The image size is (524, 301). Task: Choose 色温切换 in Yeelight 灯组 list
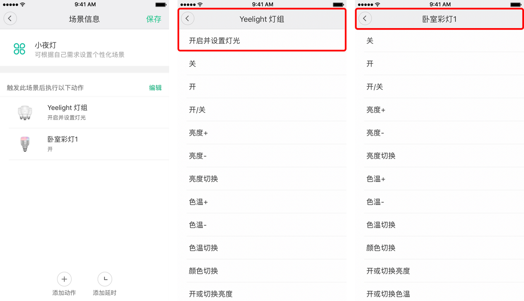[266, 248]
